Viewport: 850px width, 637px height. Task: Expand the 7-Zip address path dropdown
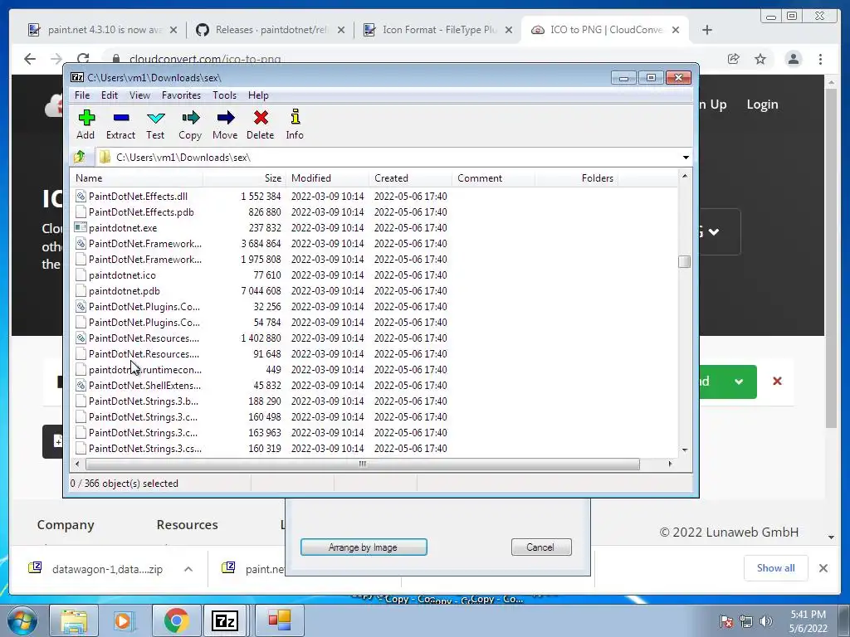click(x=686, y=157)
